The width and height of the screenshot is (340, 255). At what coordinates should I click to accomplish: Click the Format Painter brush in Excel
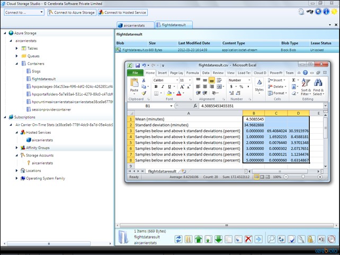[144, 93]
